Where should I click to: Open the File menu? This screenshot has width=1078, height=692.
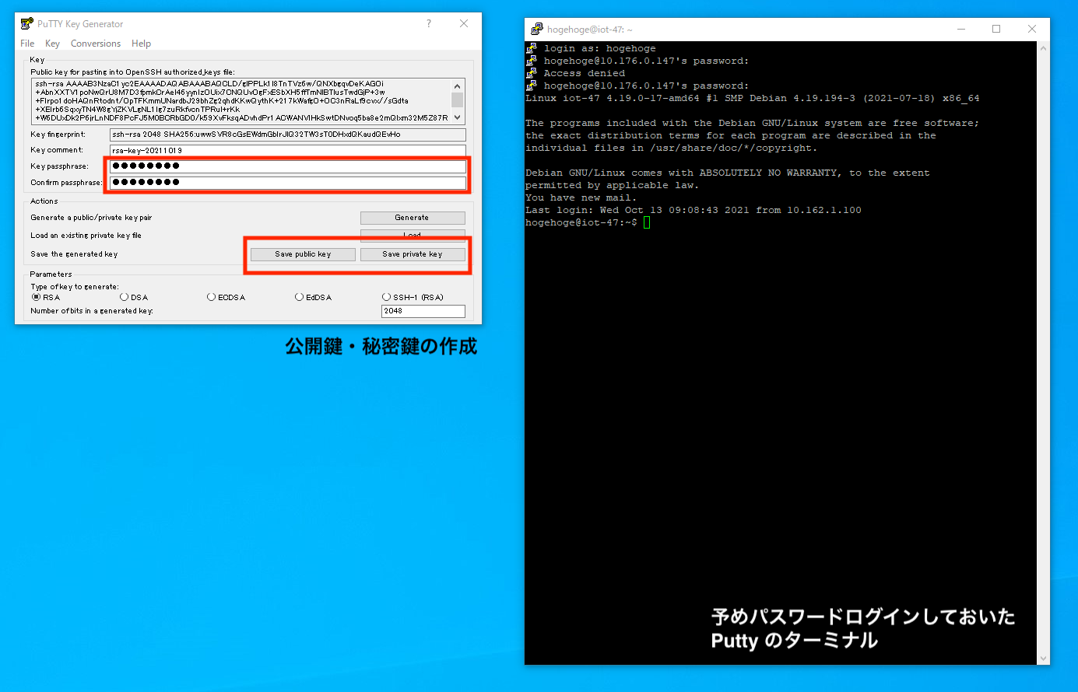point(27,44)
